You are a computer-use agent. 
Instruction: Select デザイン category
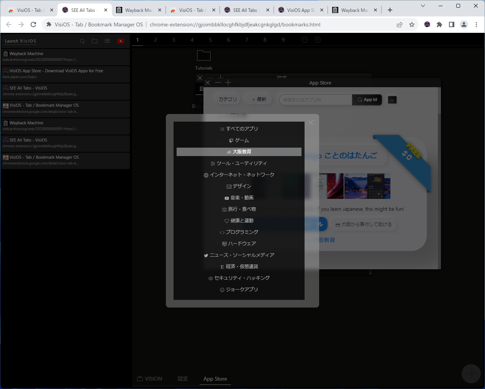click(x=239, y=186)
